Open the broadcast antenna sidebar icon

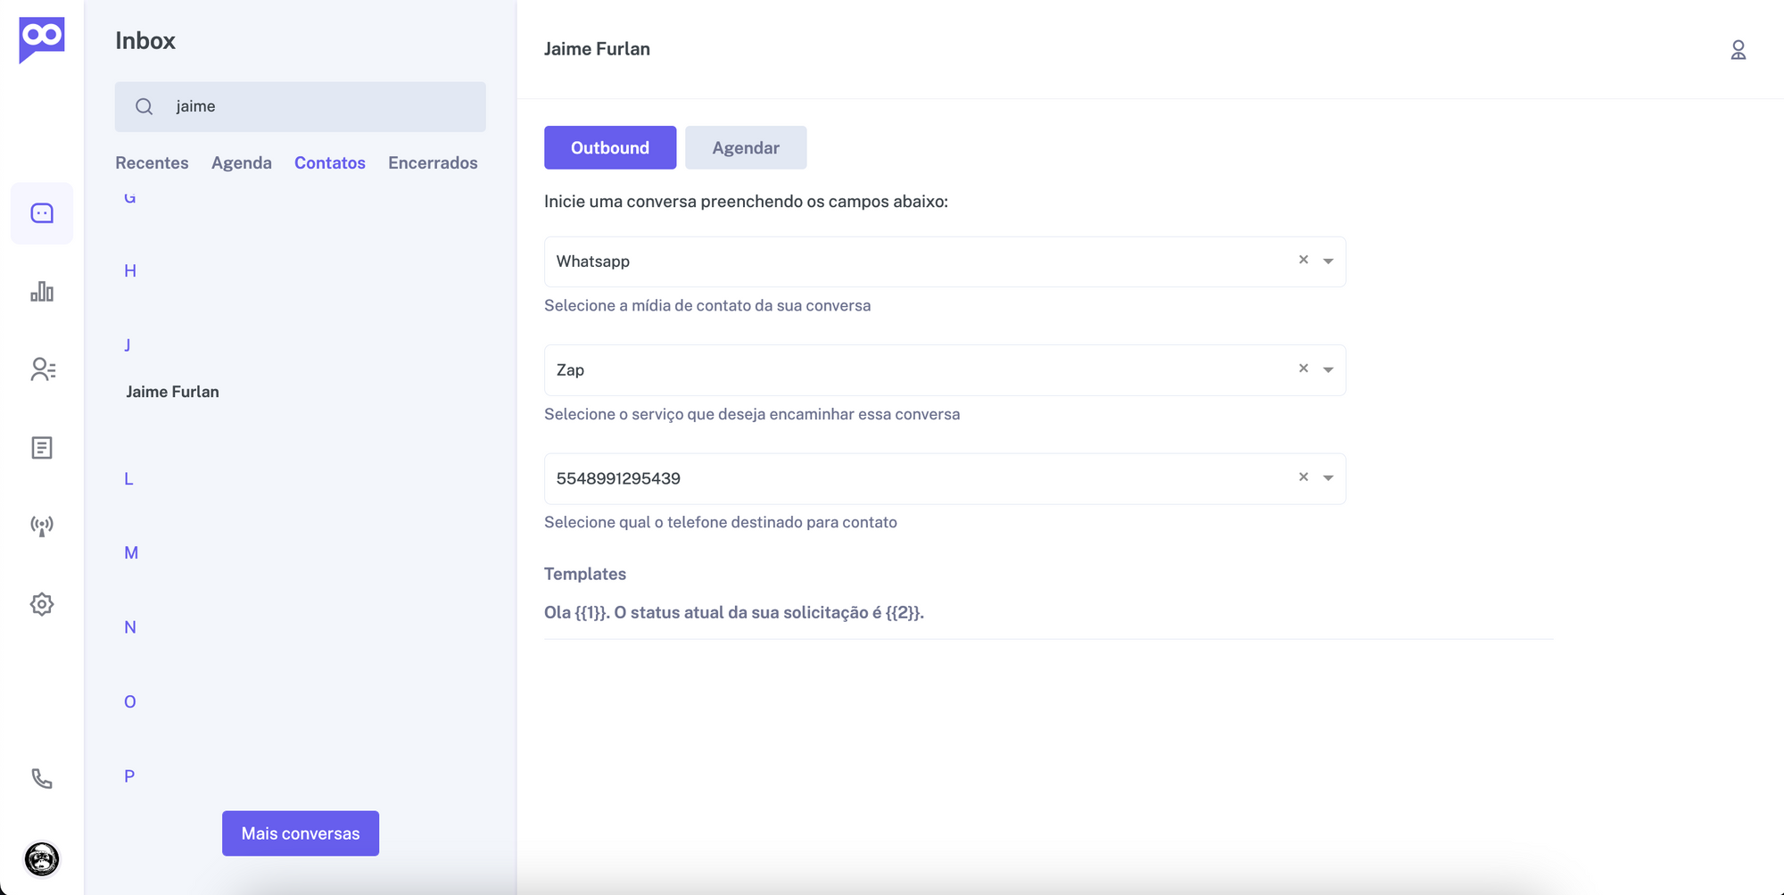tap(42, 526)
